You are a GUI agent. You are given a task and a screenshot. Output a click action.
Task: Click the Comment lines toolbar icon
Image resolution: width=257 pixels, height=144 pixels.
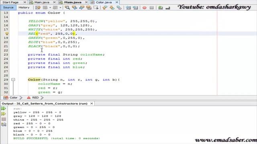tap(161, 8)
